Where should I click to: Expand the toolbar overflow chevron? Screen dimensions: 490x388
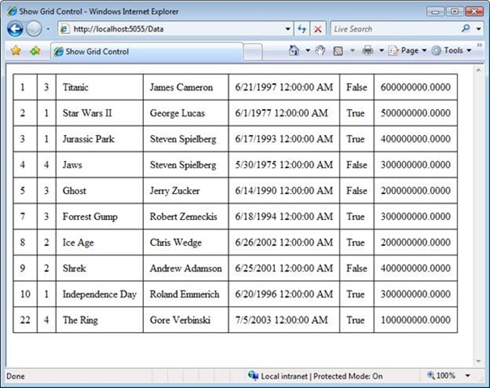[479, 45]
